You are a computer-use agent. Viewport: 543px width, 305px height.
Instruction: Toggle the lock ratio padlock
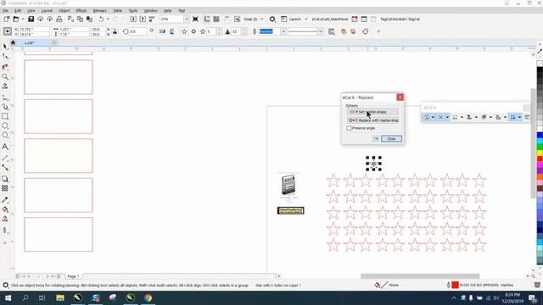tap(115, 31)
